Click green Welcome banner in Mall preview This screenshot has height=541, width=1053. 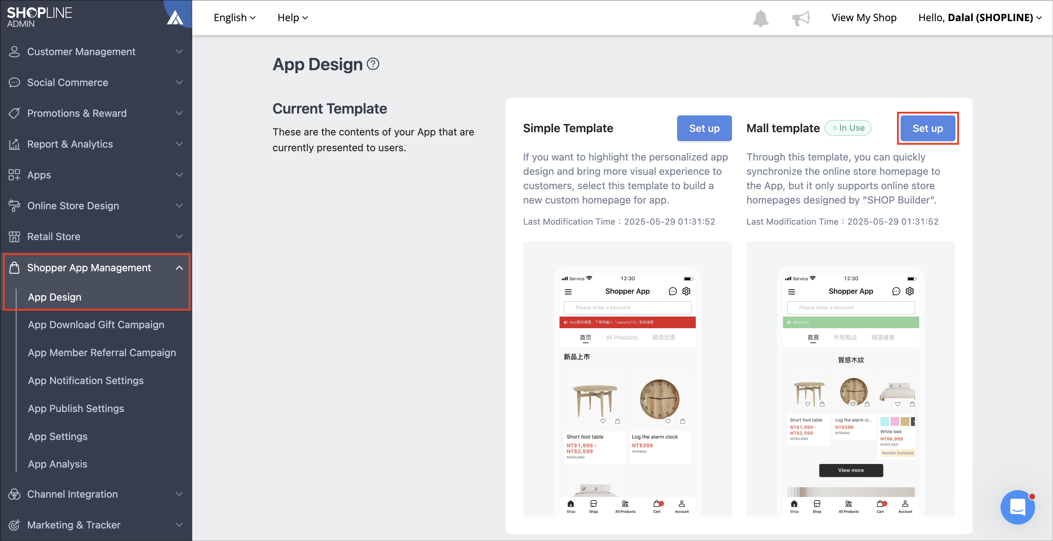pos(851,322)
